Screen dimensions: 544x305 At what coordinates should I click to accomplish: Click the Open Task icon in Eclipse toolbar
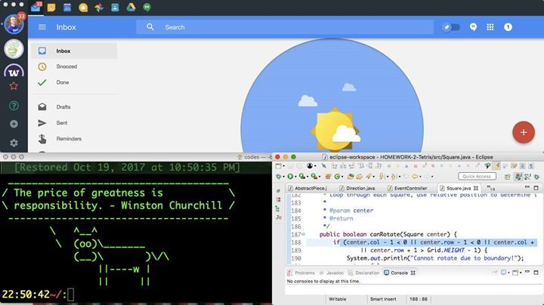[x=359, y=177]
